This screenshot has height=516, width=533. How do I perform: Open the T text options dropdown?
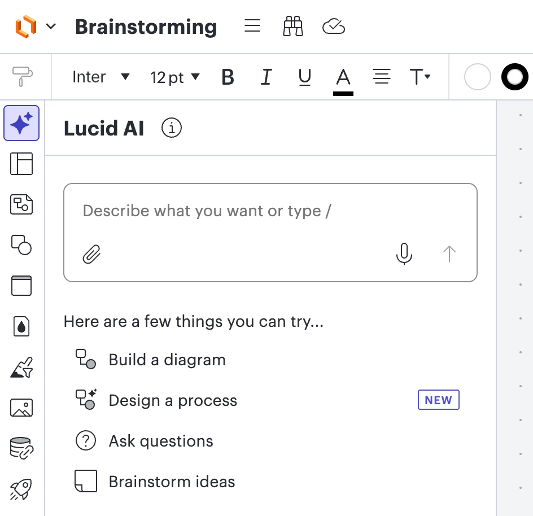(420, 76)
